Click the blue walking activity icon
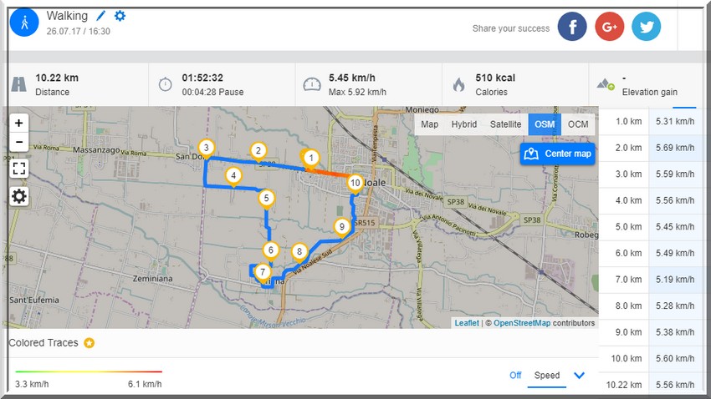This screenshot has height=399, width=711. click(24, 23)
